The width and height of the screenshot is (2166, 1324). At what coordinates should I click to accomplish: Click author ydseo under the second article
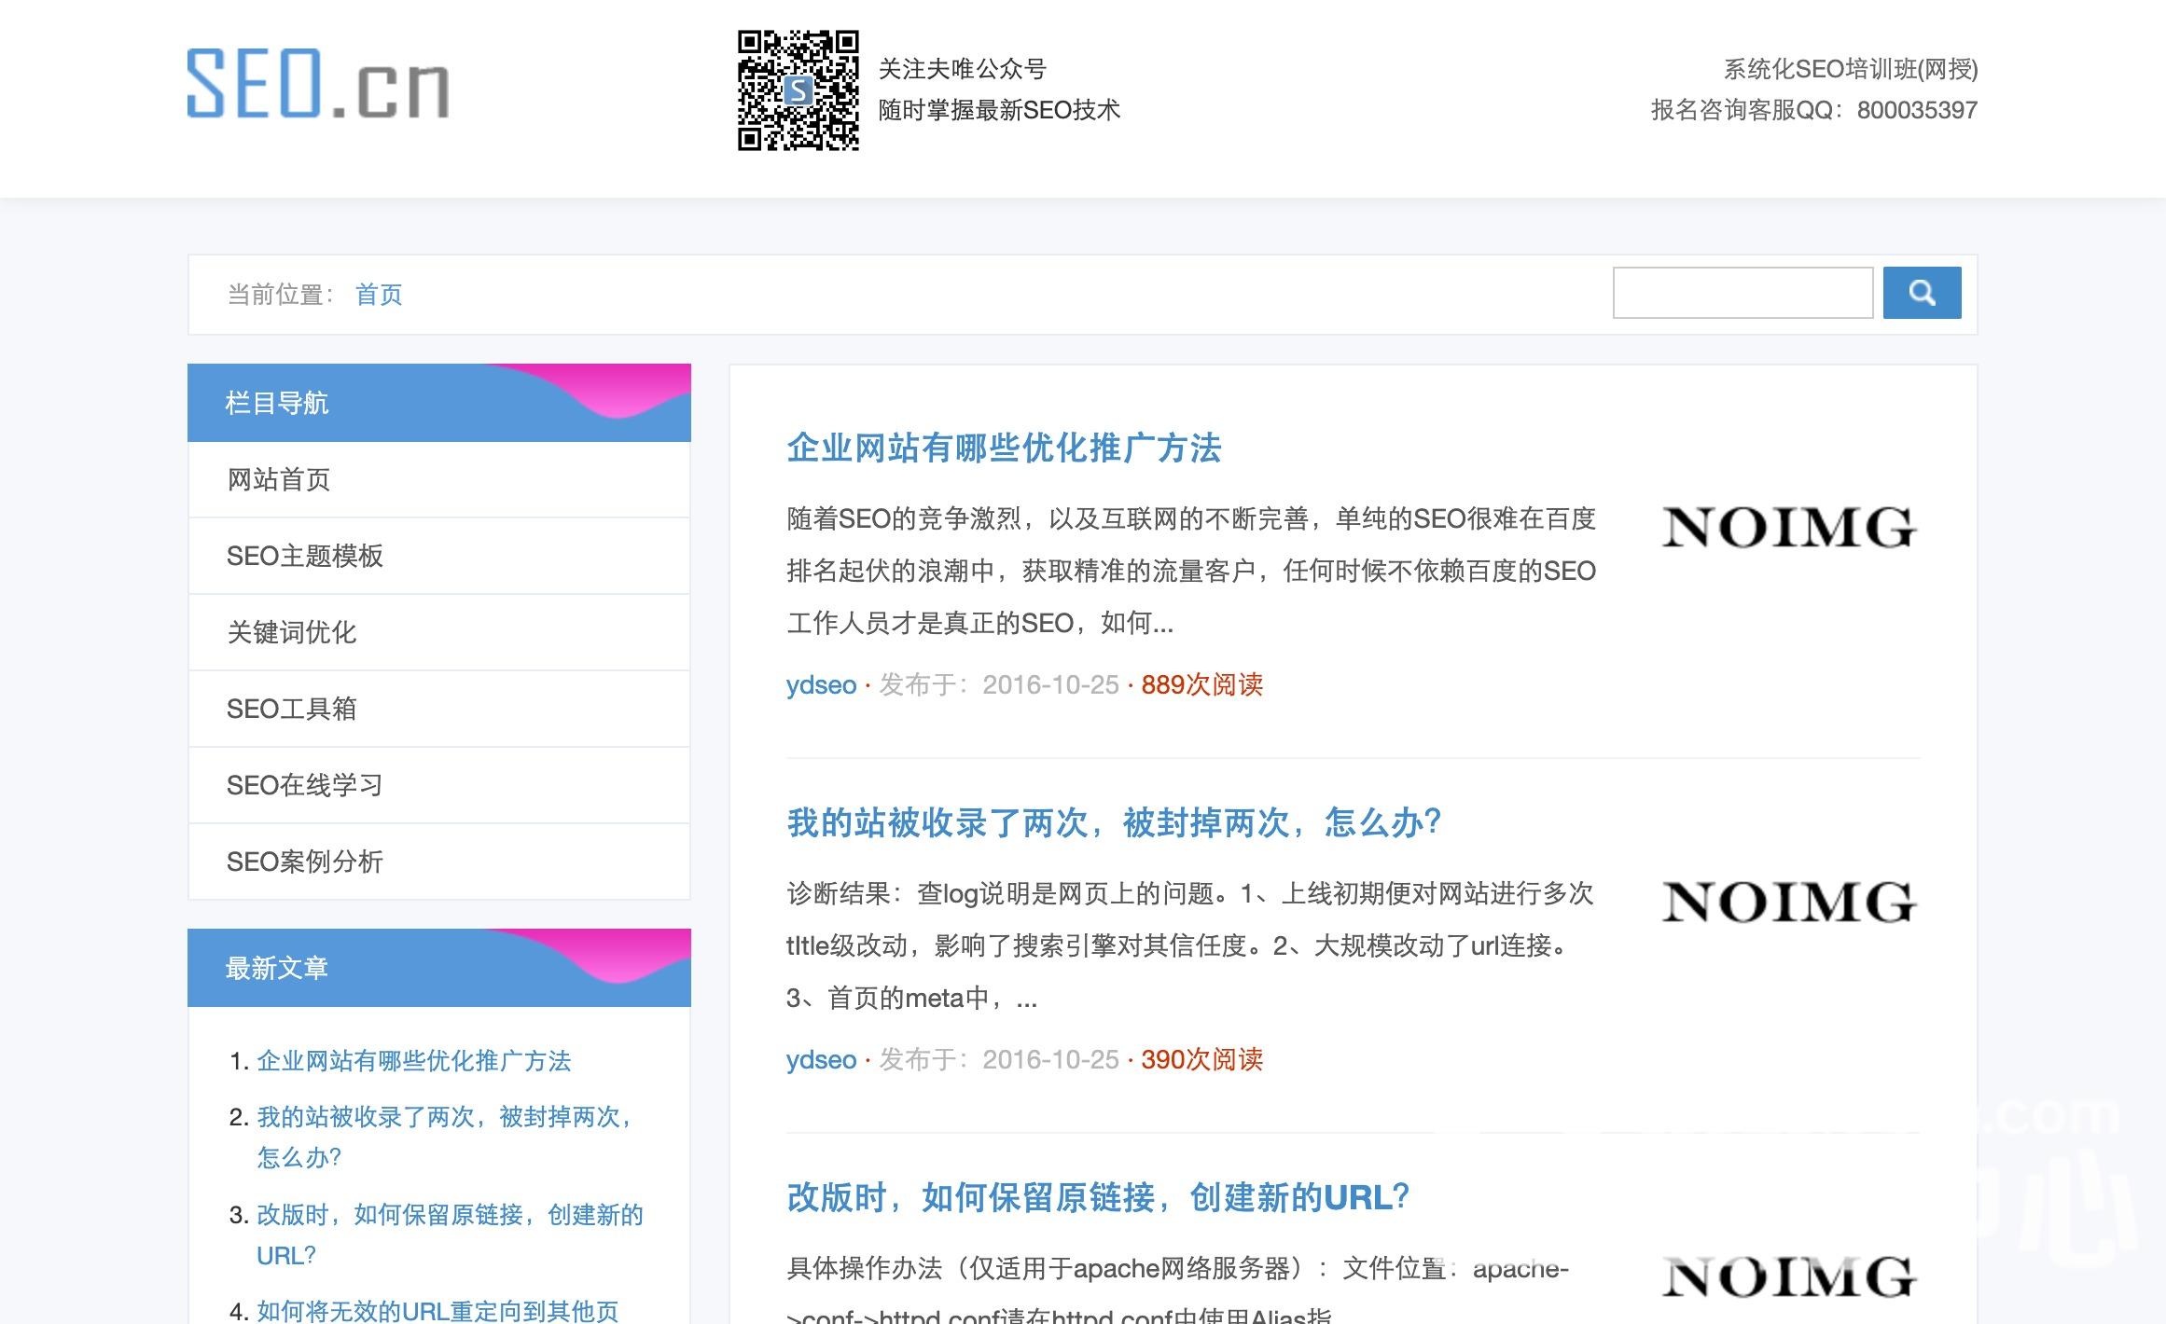point(821,1060)
